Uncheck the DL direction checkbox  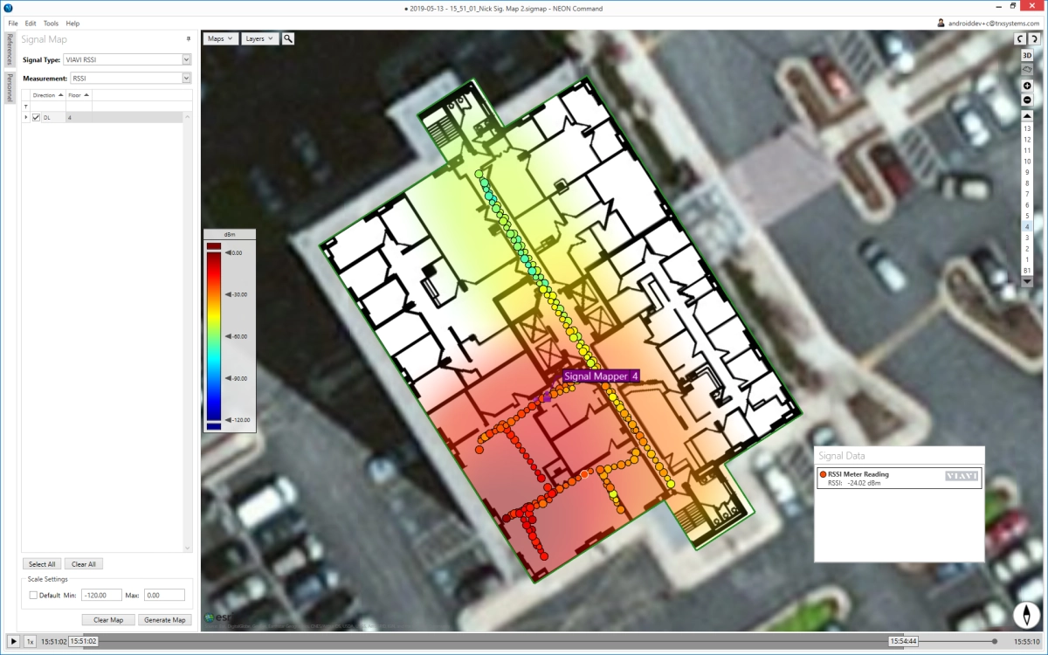[36, 117]
